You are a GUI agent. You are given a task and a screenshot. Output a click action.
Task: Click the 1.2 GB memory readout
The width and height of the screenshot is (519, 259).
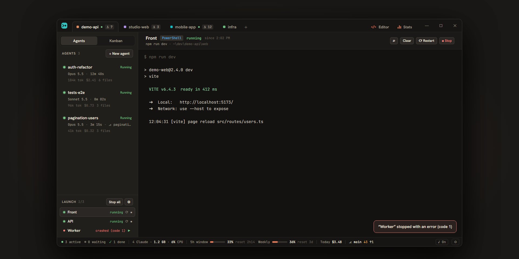pyautogui.click(x=159, y=242)
